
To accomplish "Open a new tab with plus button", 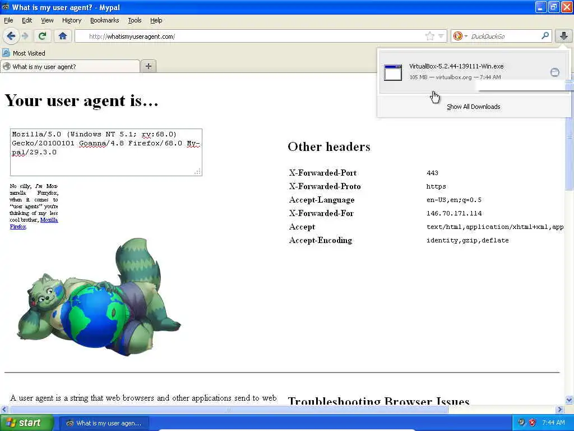I will pyautogui.click(x=148, y=66).
